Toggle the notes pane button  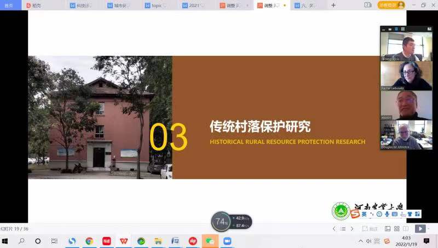coord(370,228)
